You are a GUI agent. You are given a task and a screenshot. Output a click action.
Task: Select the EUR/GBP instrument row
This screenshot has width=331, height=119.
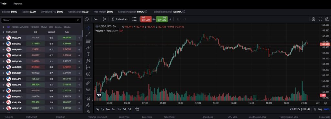[41, 73]
